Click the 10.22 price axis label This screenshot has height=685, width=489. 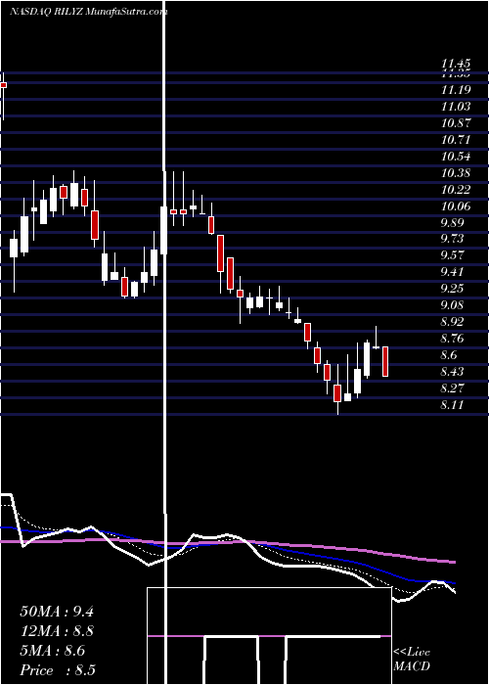456,190
